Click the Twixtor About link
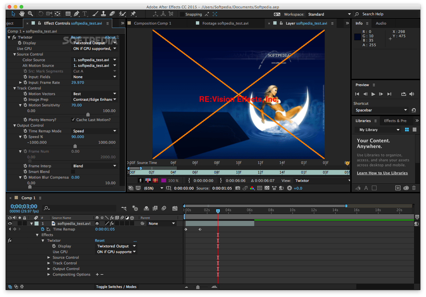This screenshot has width=426, height=297. pyautogui.click(x=111, y=37)
